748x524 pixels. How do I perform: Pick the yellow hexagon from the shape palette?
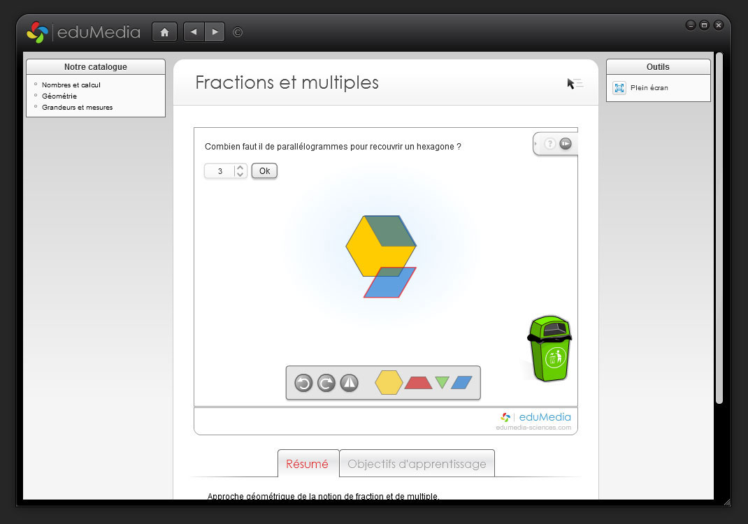(389, 382)
